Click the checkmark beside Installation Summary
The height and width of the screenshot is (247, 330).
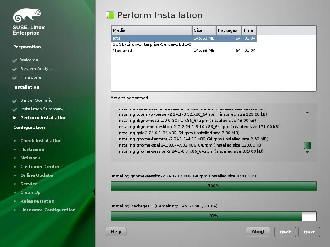[x=14, y=110]
